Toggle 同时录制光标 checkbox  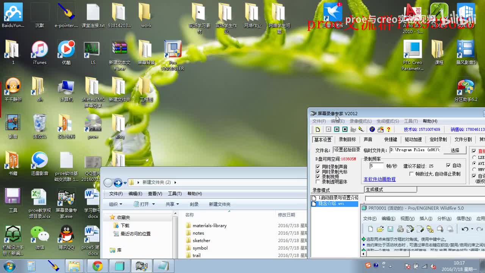(x=318, y=172)
